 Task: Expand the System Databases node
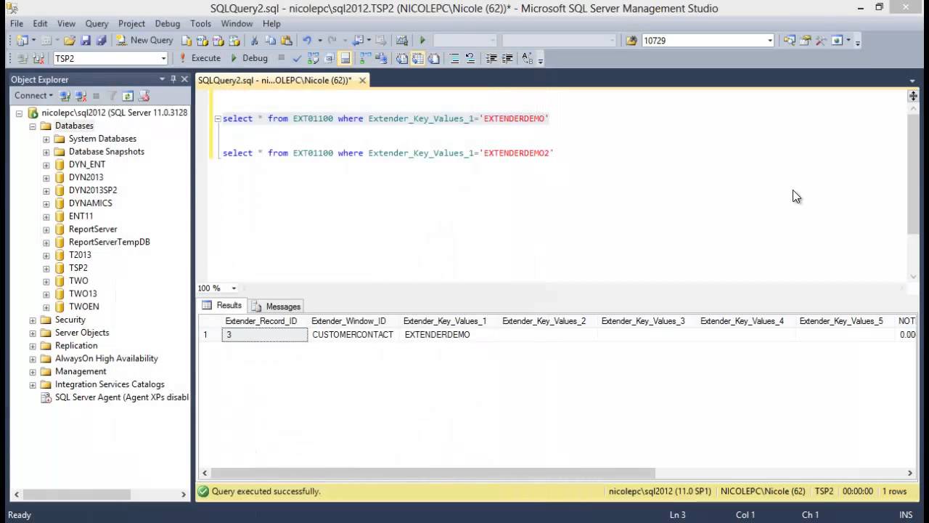pyautogui.click(x=46, y=139)
